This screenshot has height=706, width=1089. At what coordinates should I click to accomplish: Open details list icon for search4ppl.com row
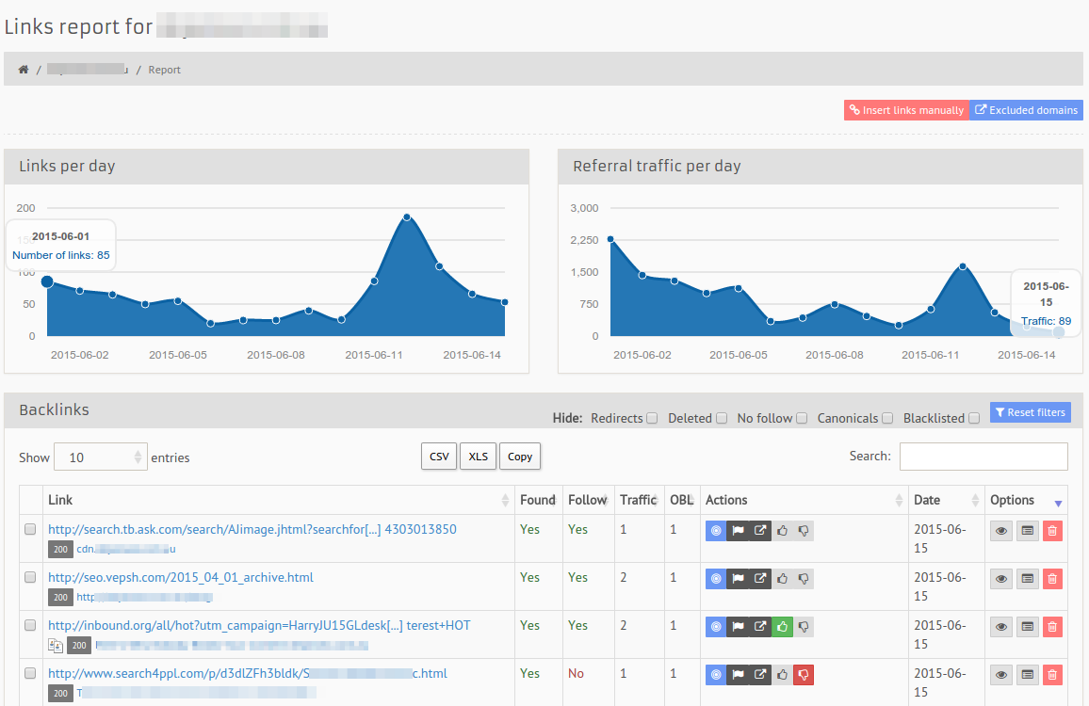click(x=1027, y=674)
